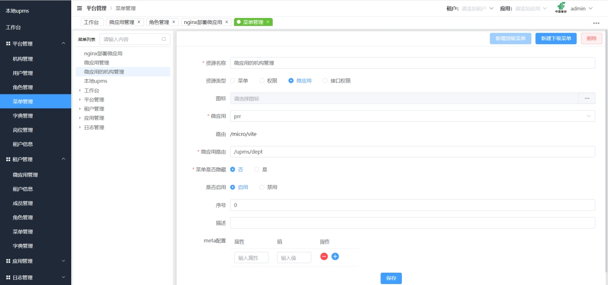The height and width of the screenshot is (285, 608).
Task: Select 菜单 resource type radio
Action: click(233, 81)
